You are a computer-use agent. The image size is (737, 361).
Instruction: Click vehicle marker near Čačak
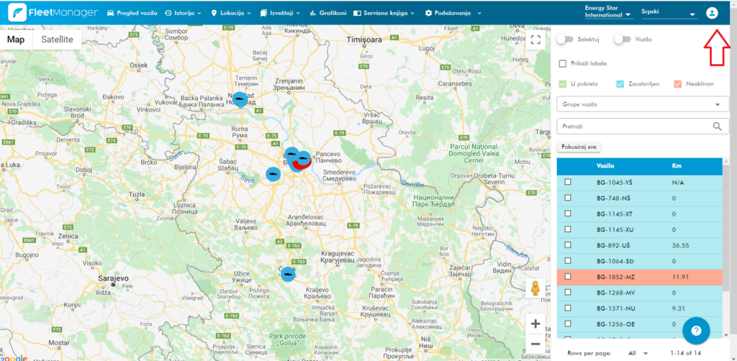tap(288, 274)
